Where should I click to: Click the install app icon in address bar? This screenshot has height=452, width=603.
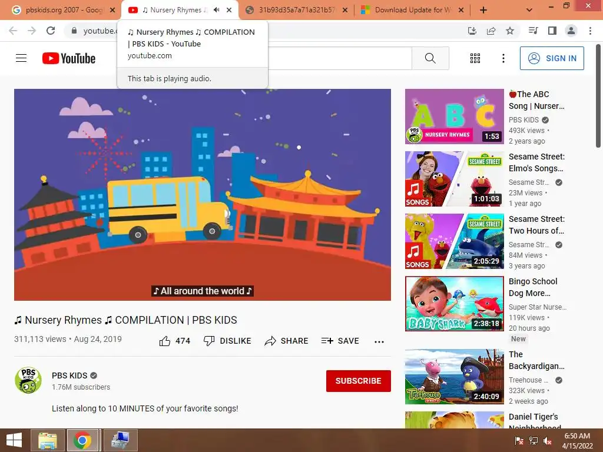(472, 31)
